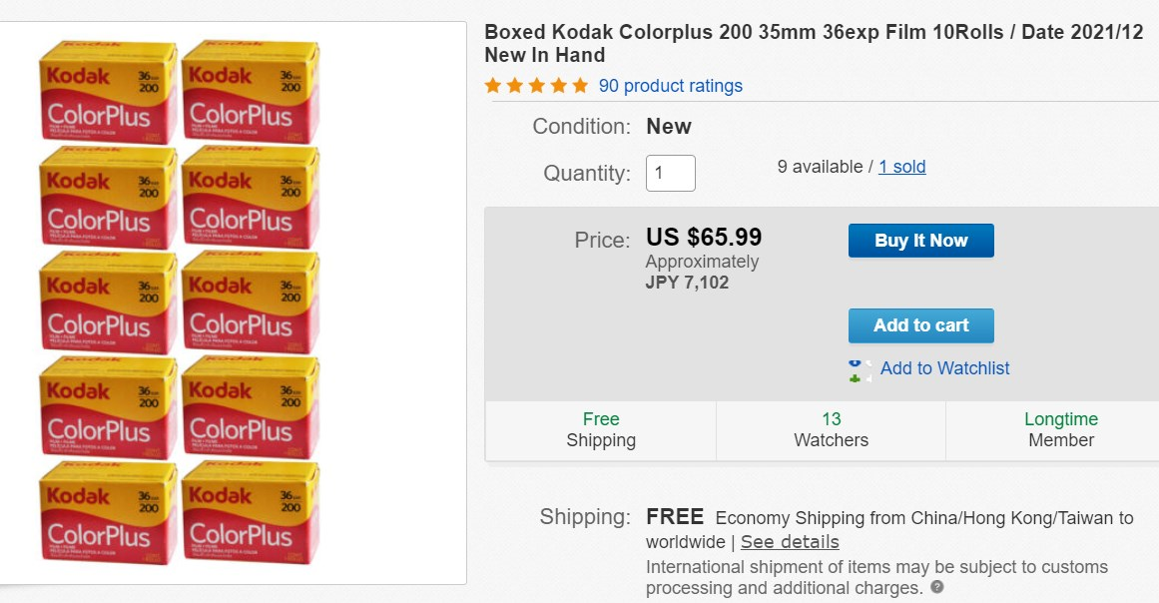The height and width of the screenshot is (603, 1159).
Task: Click the 13 Watchers info cell
Action: (831, 430)
